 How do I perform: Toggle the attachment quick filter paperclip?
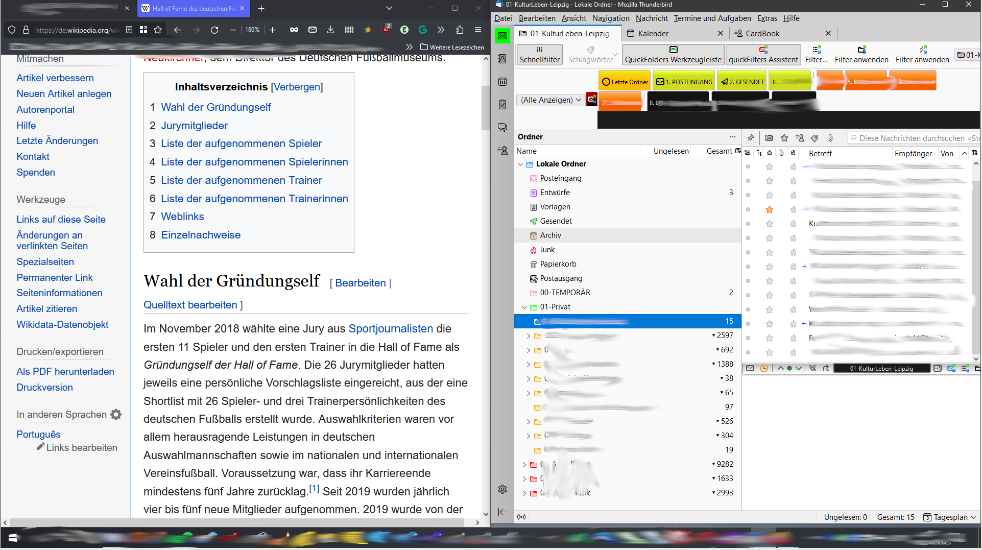(x=830, y=138)
